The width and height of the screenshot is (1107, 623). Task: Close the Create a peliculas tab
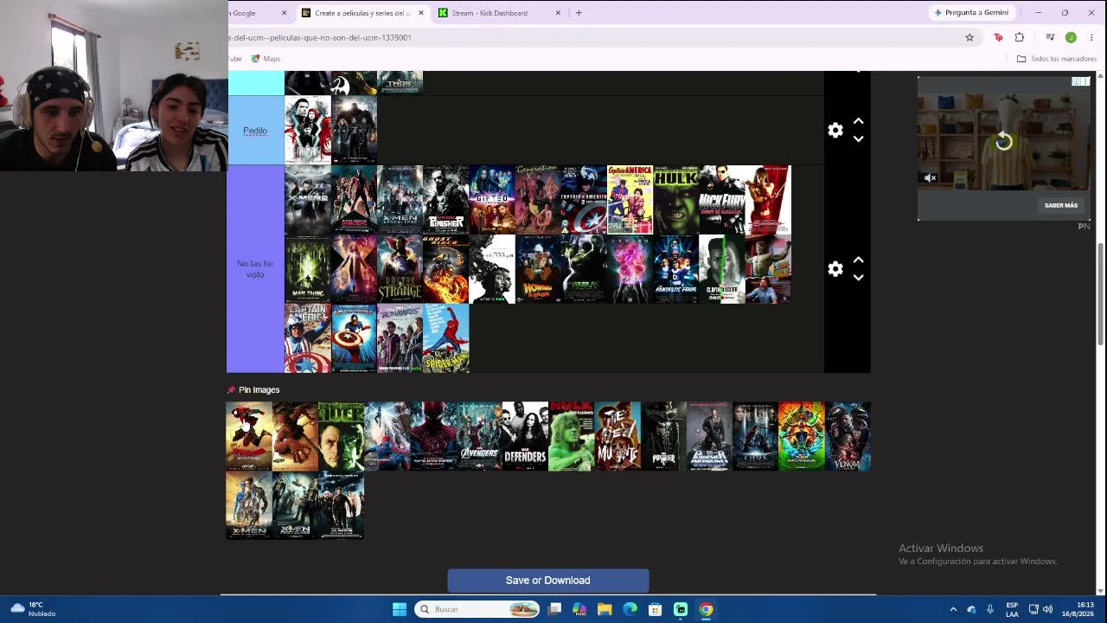[421, 13]
